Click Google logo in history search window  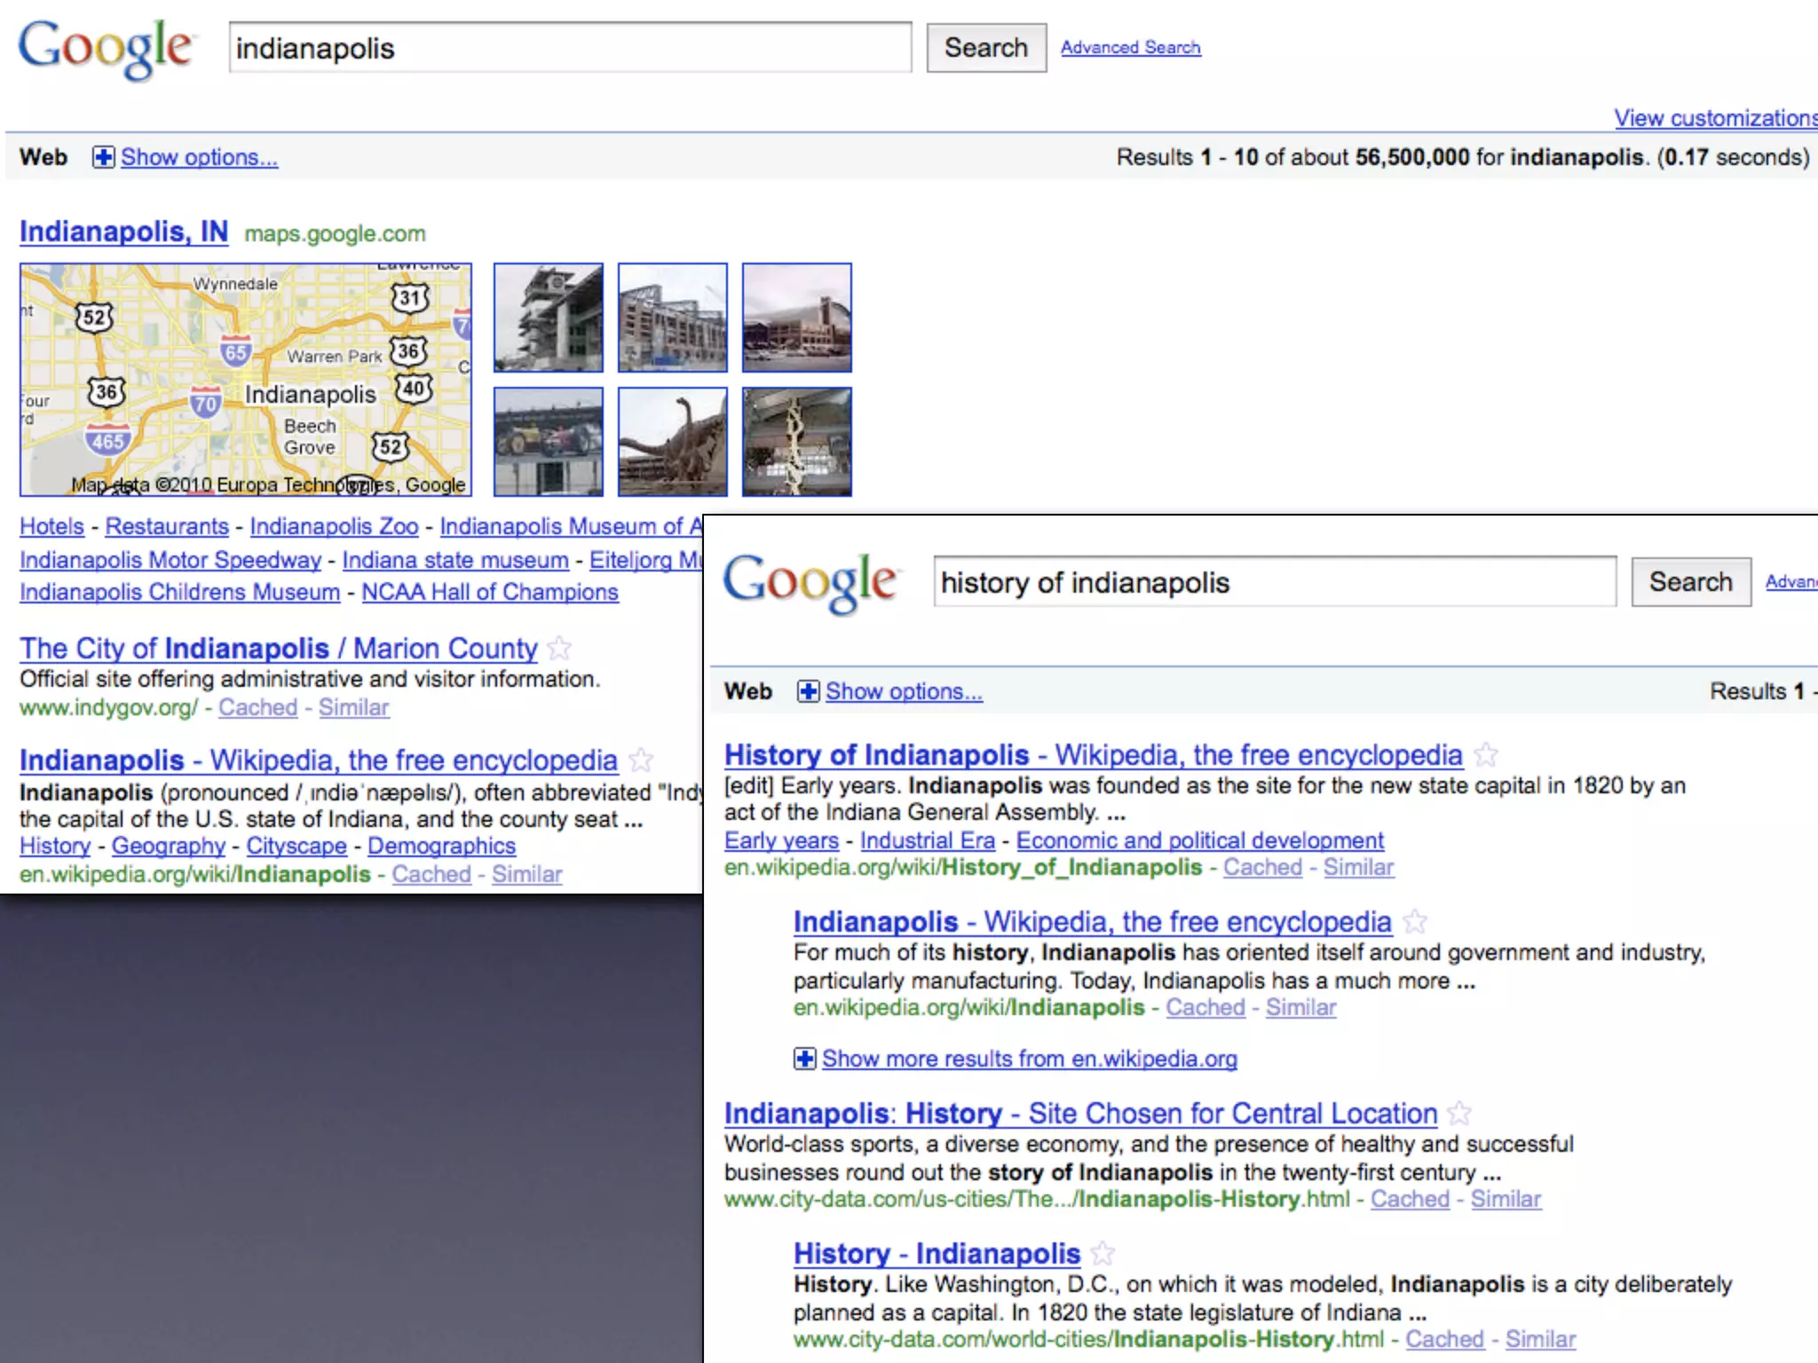pos(810,582)
